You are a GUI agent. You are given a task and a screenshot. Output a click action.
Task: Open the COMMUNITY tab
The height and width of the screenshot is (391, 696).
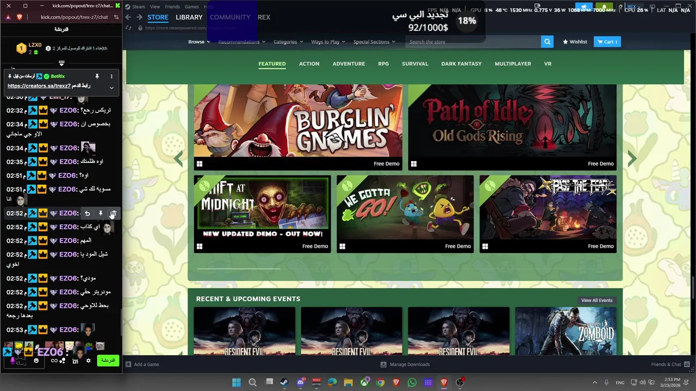pos(230,17)
